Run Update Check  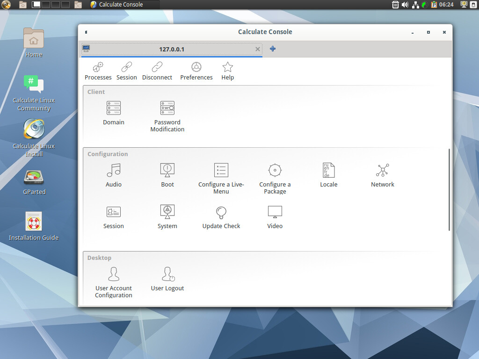(x=221, y=217)
